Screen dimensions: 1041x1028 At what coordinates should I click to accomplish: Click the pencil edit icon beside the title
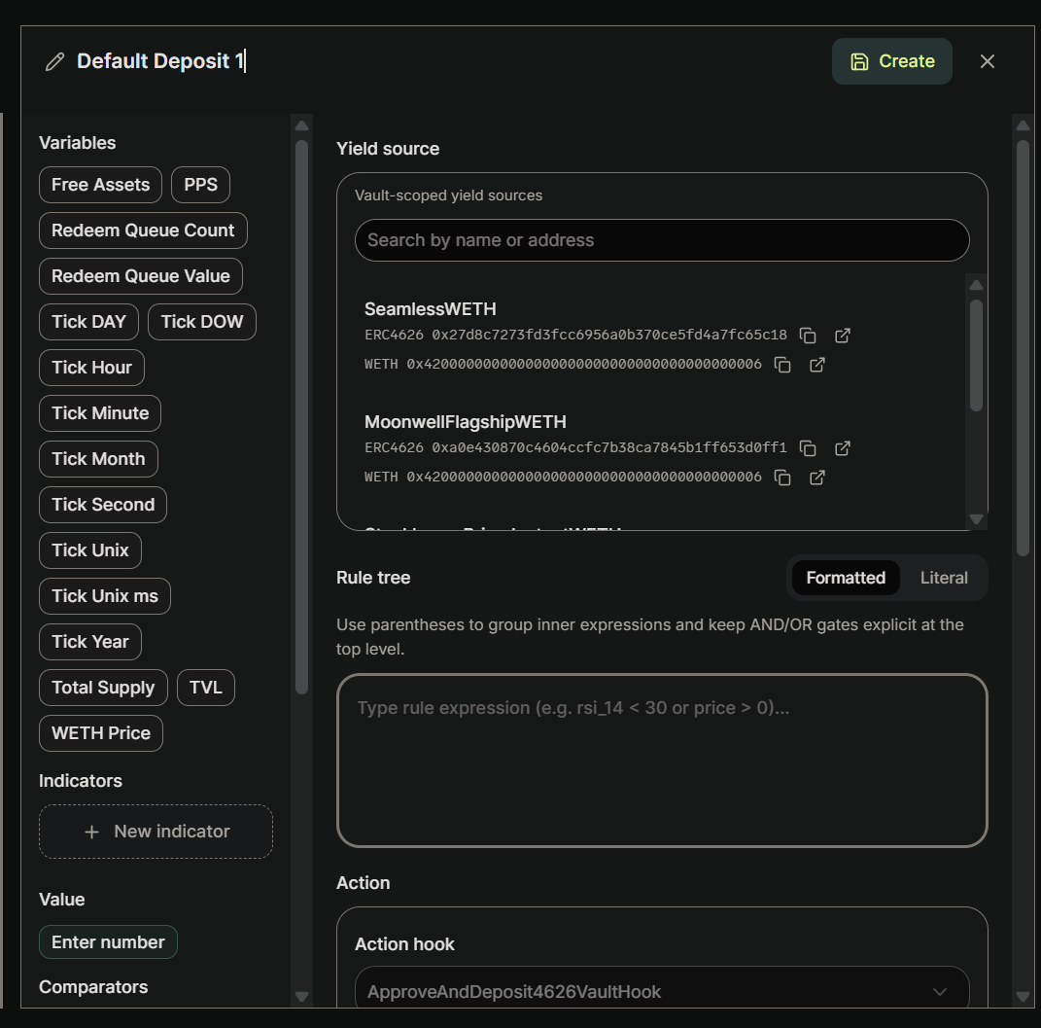55,62
